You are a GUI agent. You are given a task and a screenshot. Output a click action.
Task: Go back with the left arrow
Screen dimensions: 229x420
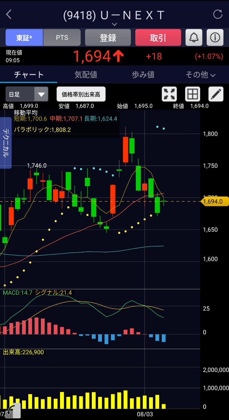pyautogui.click(x=9, y=14)
